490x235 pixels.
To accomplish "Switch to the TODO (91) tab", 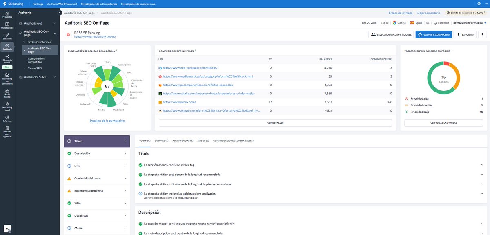I will tap(145, 141).
